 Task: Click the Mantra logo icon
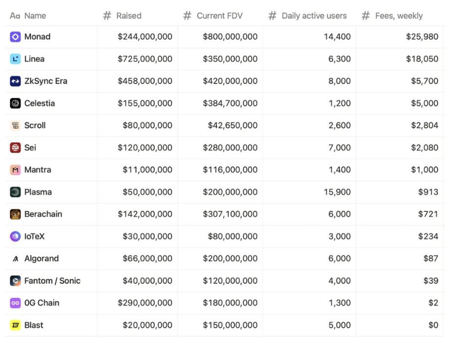pyautogui.click(x=15, y=170)
